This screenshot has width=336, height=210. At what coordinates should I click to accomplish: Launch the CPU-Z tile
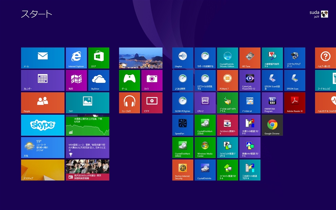click(205, 103)
